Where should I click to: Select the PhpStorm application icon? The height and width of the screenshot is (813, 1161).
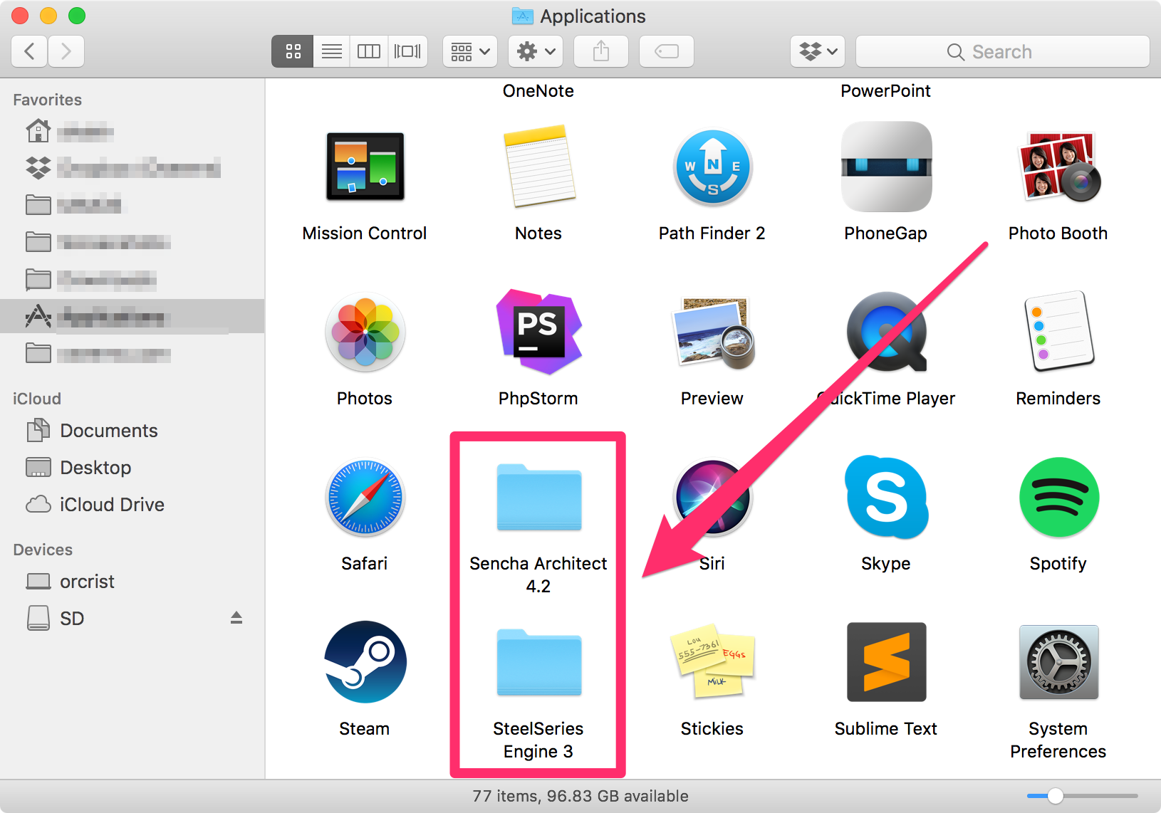click(538, 332)
